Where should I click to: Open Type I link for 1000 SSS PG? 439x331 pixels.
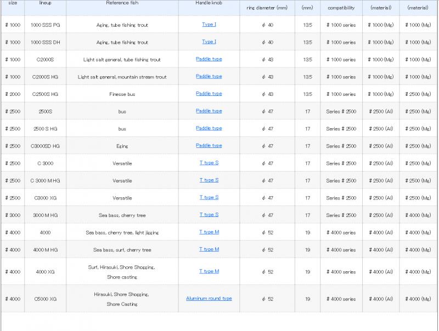click(x=209, y=25)
